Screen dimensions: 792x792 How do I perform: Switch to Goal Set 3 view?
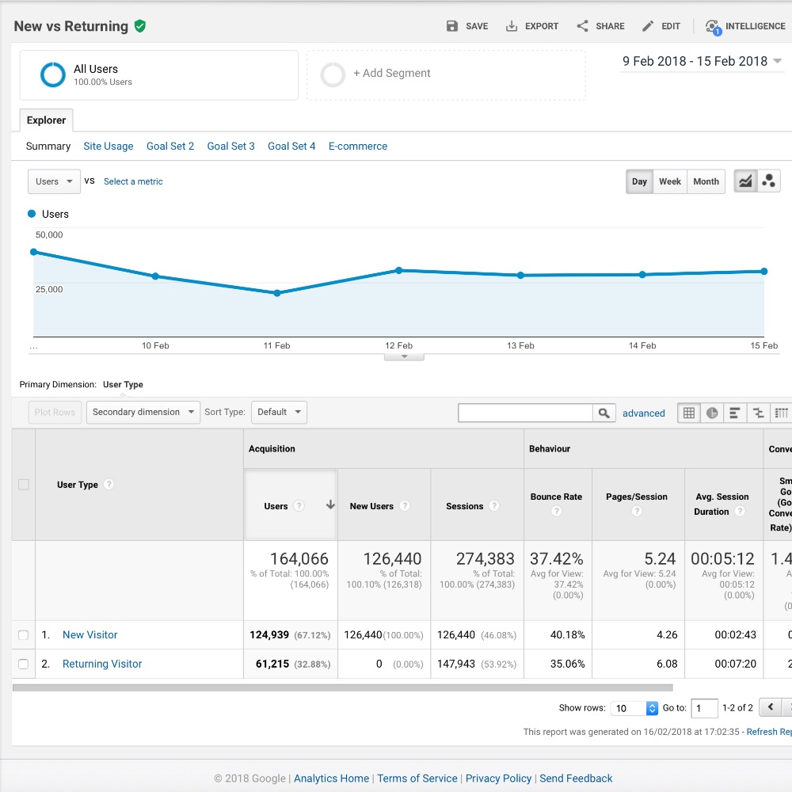click(230, 146)
